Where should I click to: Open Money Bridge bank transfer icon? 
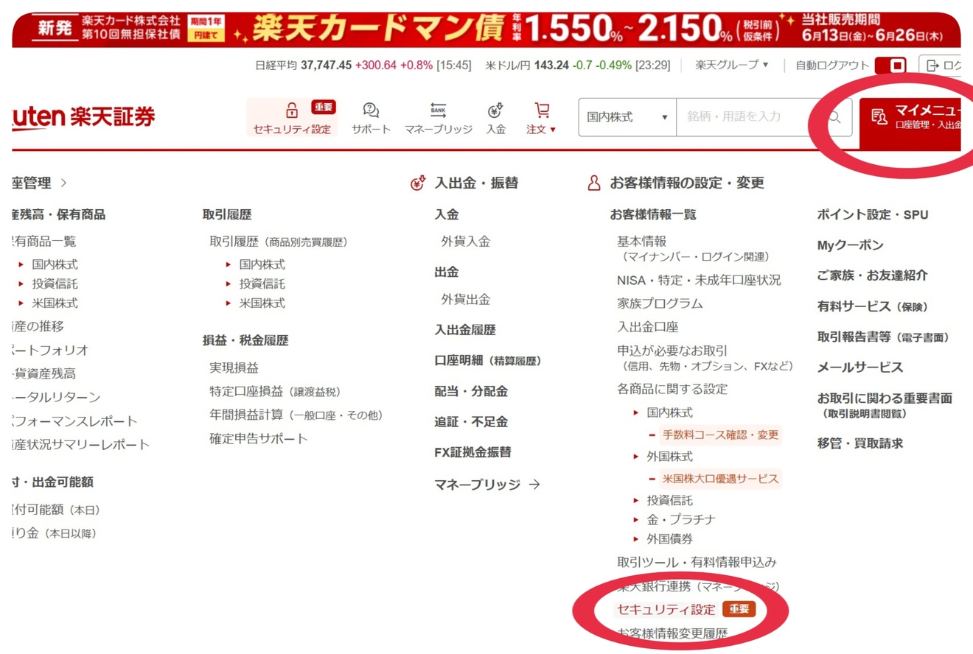(438, 110)
